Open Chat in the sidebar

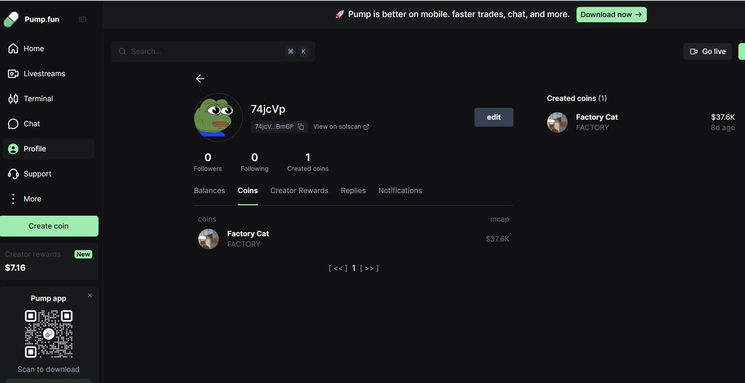click(48, 124)
